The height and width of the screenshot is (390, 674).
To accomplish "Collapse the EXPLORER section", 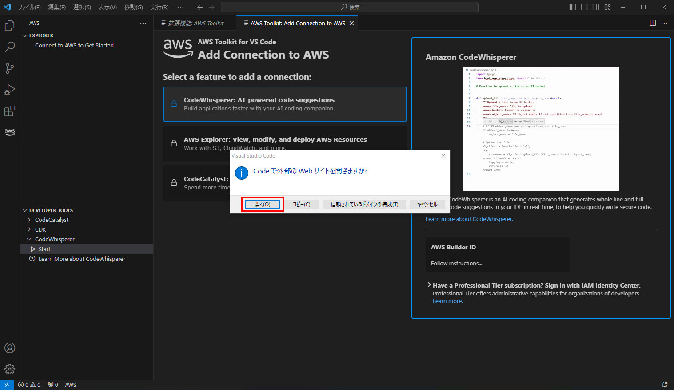I will pyautogui.click(x=25, y=35).
